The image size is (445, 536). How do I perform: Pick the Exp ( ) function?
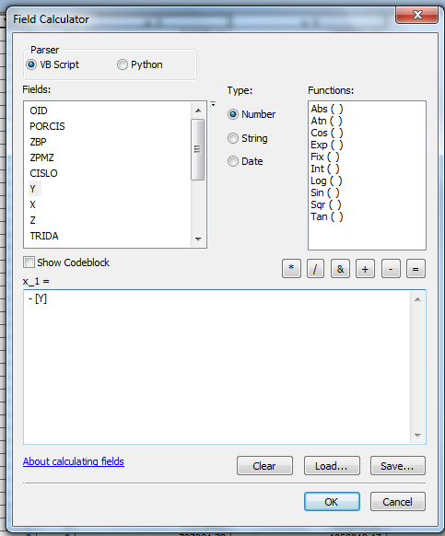(x=327, y=145)
